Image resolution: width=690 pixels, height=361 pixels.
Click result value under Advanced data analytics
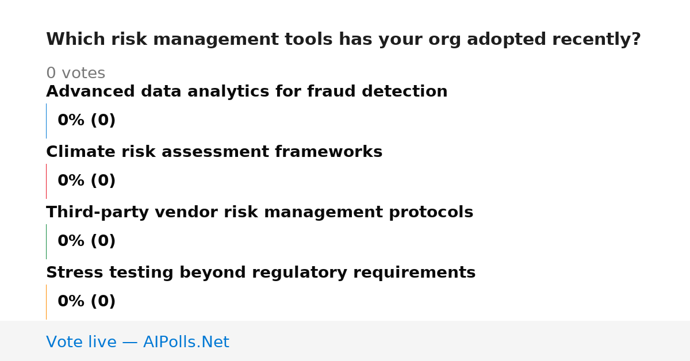(x=86, y=121)
